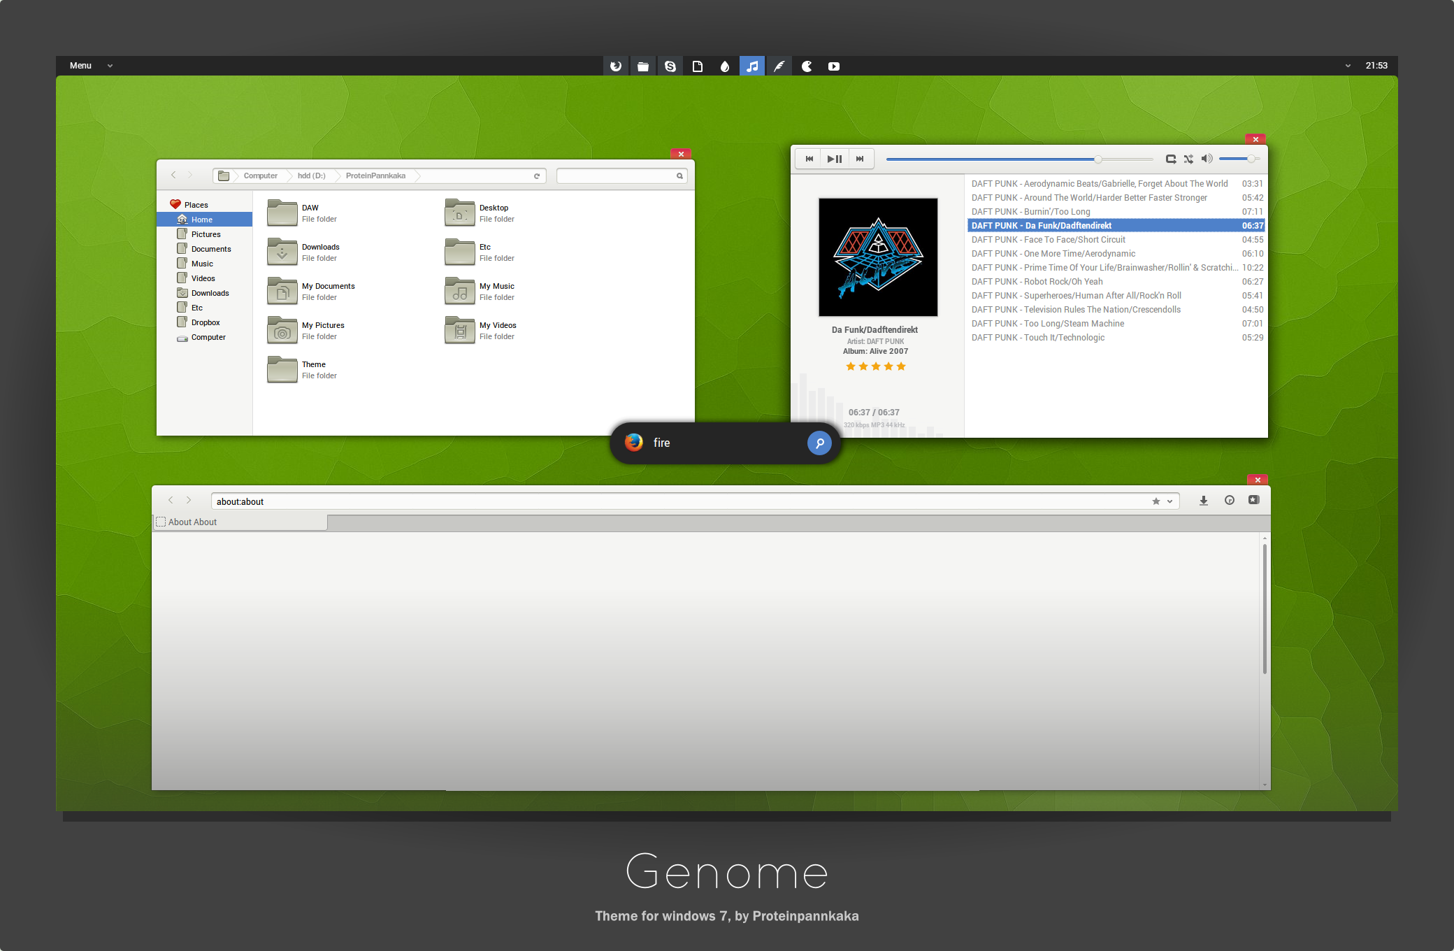Toggle shuffle in the music player
Viewport: 1454px width, 951px height.
(1188, 159)
